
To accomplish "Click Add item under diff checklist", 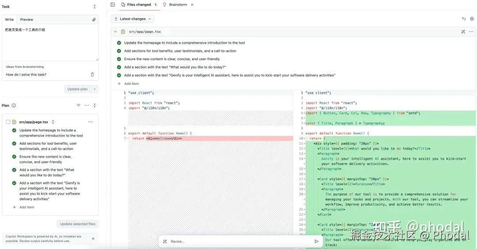I will 132,84.
